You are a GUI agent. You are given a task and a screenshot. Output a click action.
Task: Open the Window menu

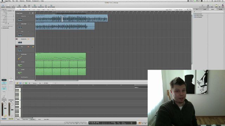click(x=28, y=1)
